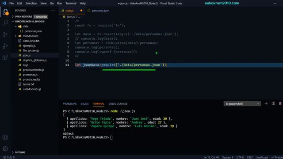Open prueba_repl.js file
This screenshot has width=283, height=159.
tap(31, 79)
